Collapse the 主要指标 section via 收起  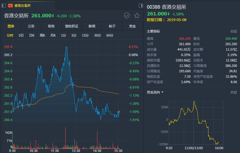click(x=233, y=31)
